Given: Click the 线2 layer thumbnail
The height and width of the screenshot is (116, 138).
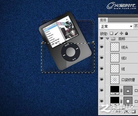Looking at the screenshot, I should (x=115, y=58).
